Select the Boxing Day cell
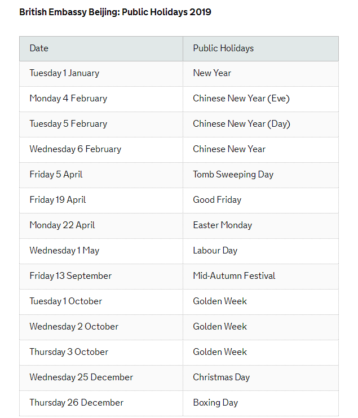Viewport: 358px width, 418px height. coord(215,403)
